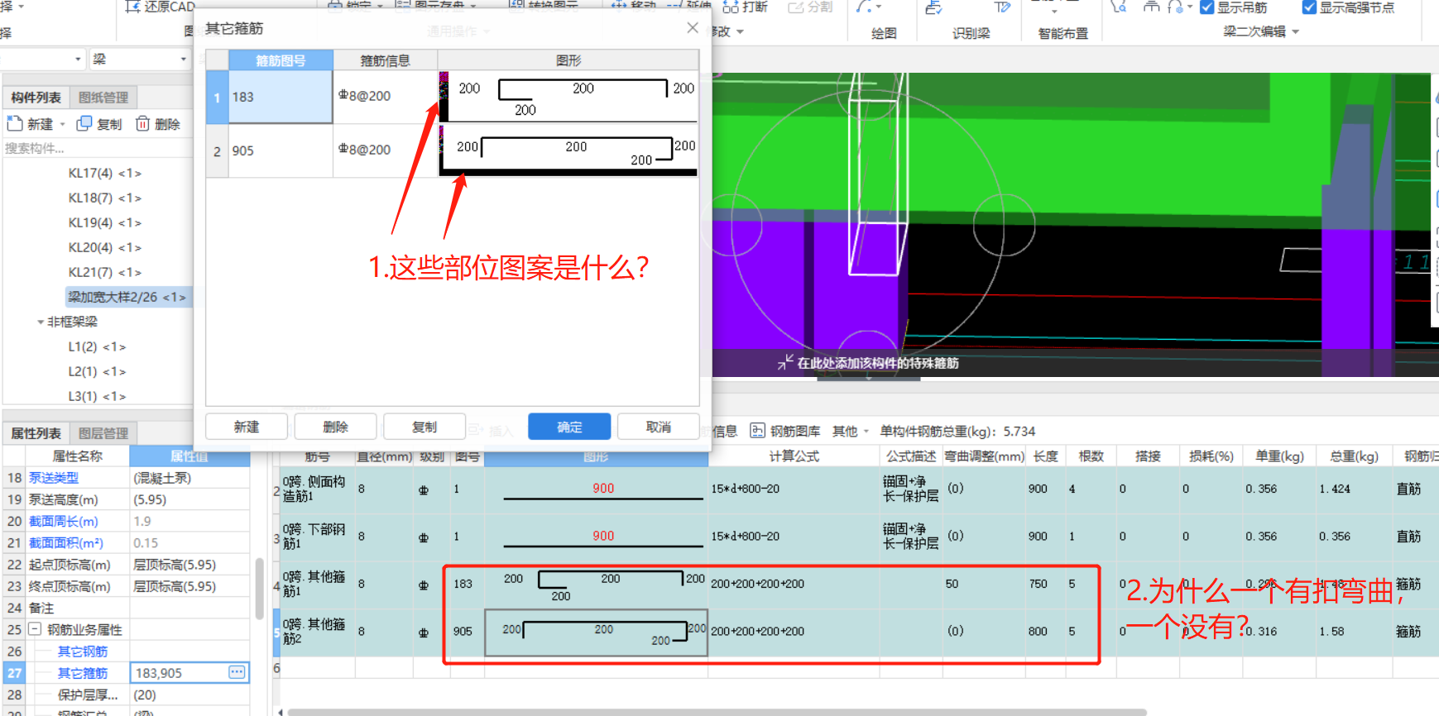Image resolution: width=1439 pixels, height=716 pixels.
Task: Click the 其它钢筋 property link
Action: pyautogui.click(x=83, y=652)
